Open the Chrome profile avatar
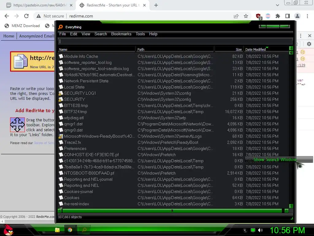Image resolution: width=314 pixels, height=236 pixels. [x=297, y=16]
